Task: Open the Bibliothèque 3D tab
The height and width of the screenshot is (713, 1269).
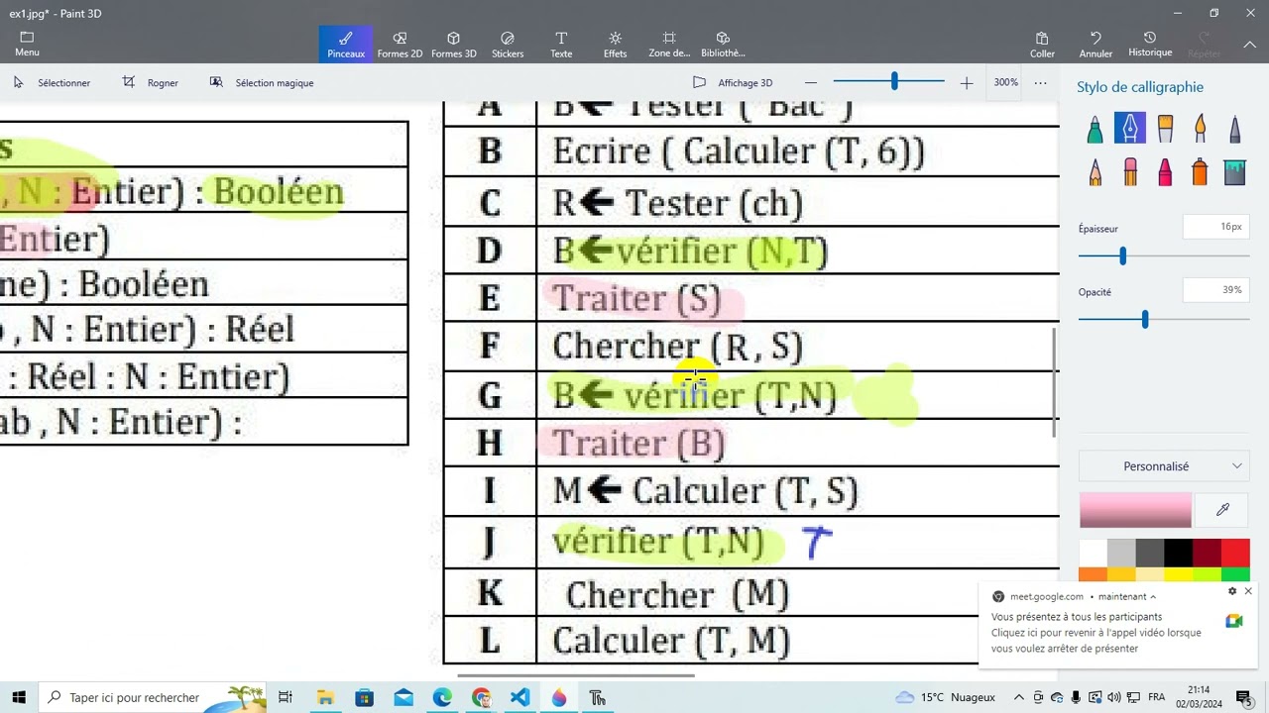Action: (723, 44)
